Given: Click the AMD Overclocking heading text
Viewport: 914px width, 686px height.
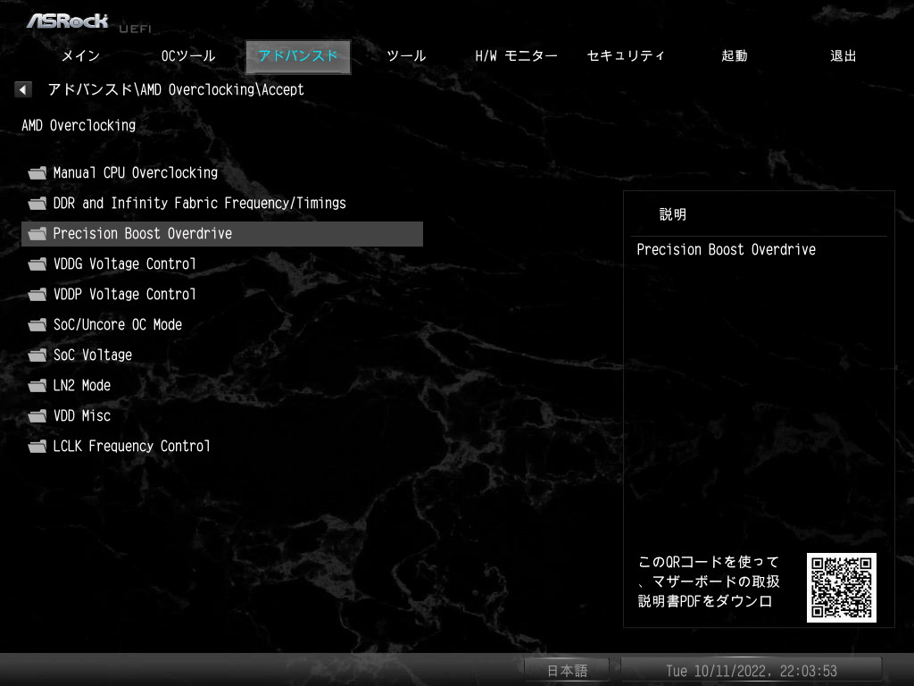Looking at the screenshot, I should (79, 125).
